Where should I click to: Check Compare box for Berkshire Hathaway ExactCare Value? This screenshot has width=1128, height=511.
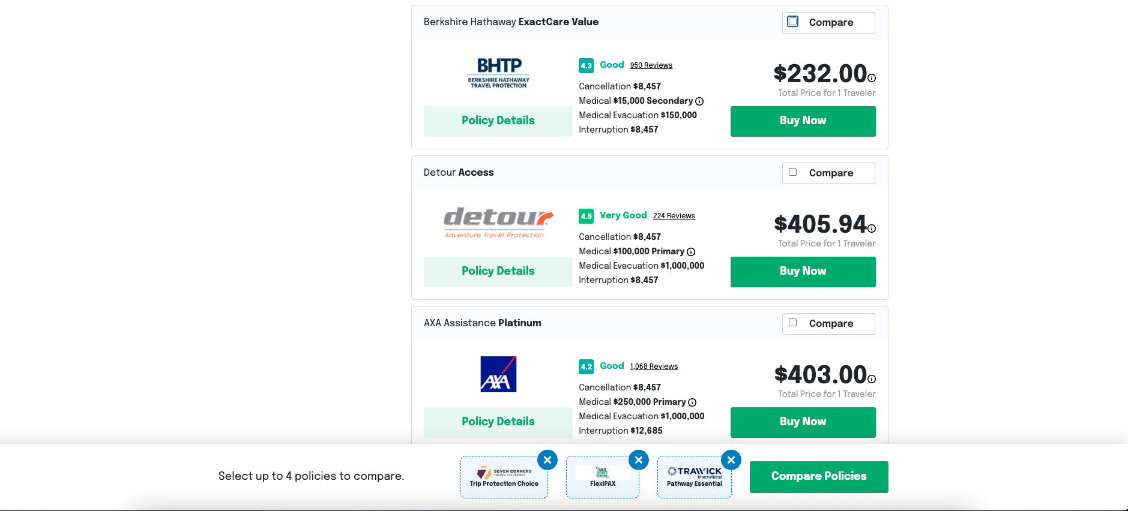[793, 22]
